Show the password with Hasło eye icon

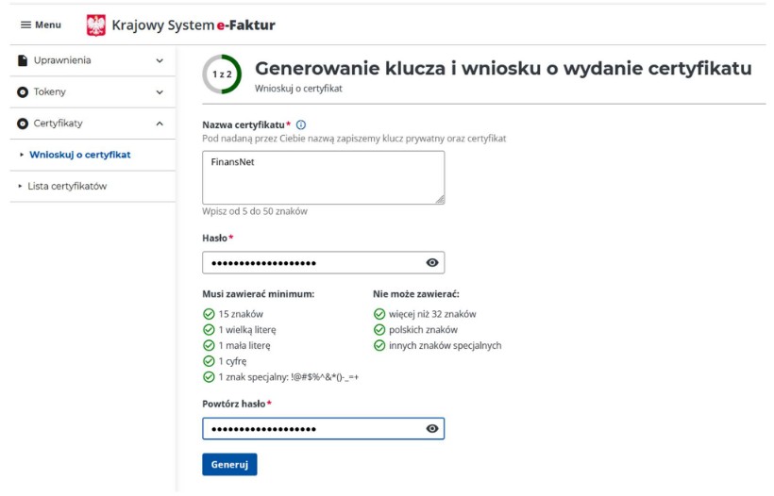coord(432,263)
